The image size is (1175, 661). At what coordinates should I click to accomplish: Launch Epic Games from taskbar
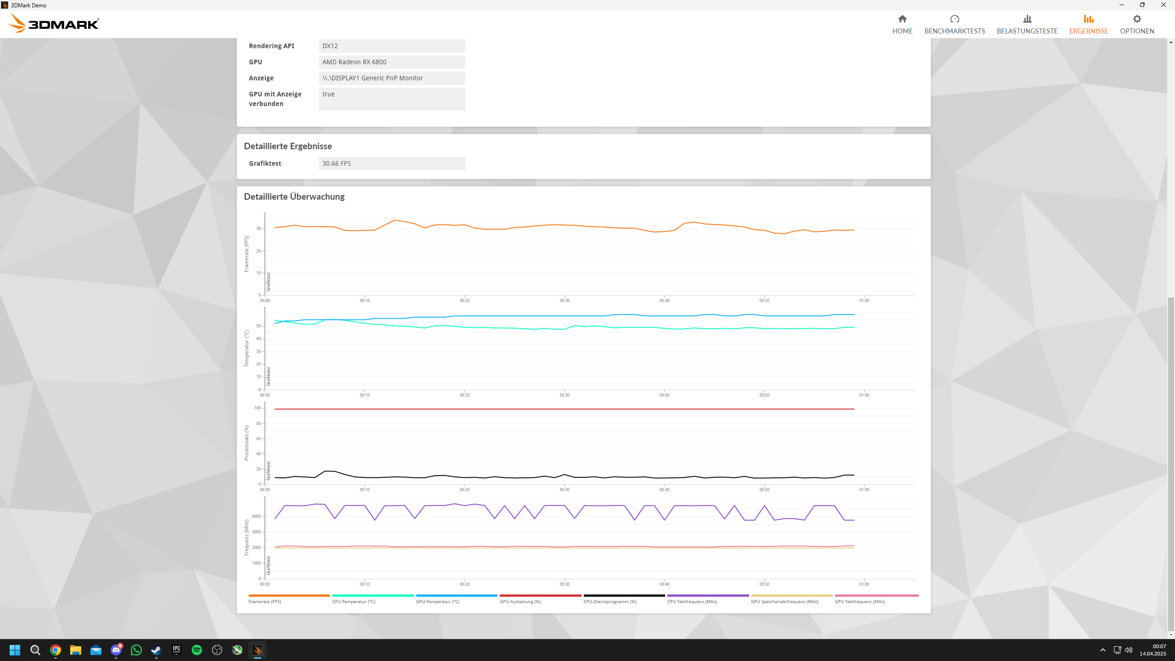pyautogui.click(x=177, y=650)
